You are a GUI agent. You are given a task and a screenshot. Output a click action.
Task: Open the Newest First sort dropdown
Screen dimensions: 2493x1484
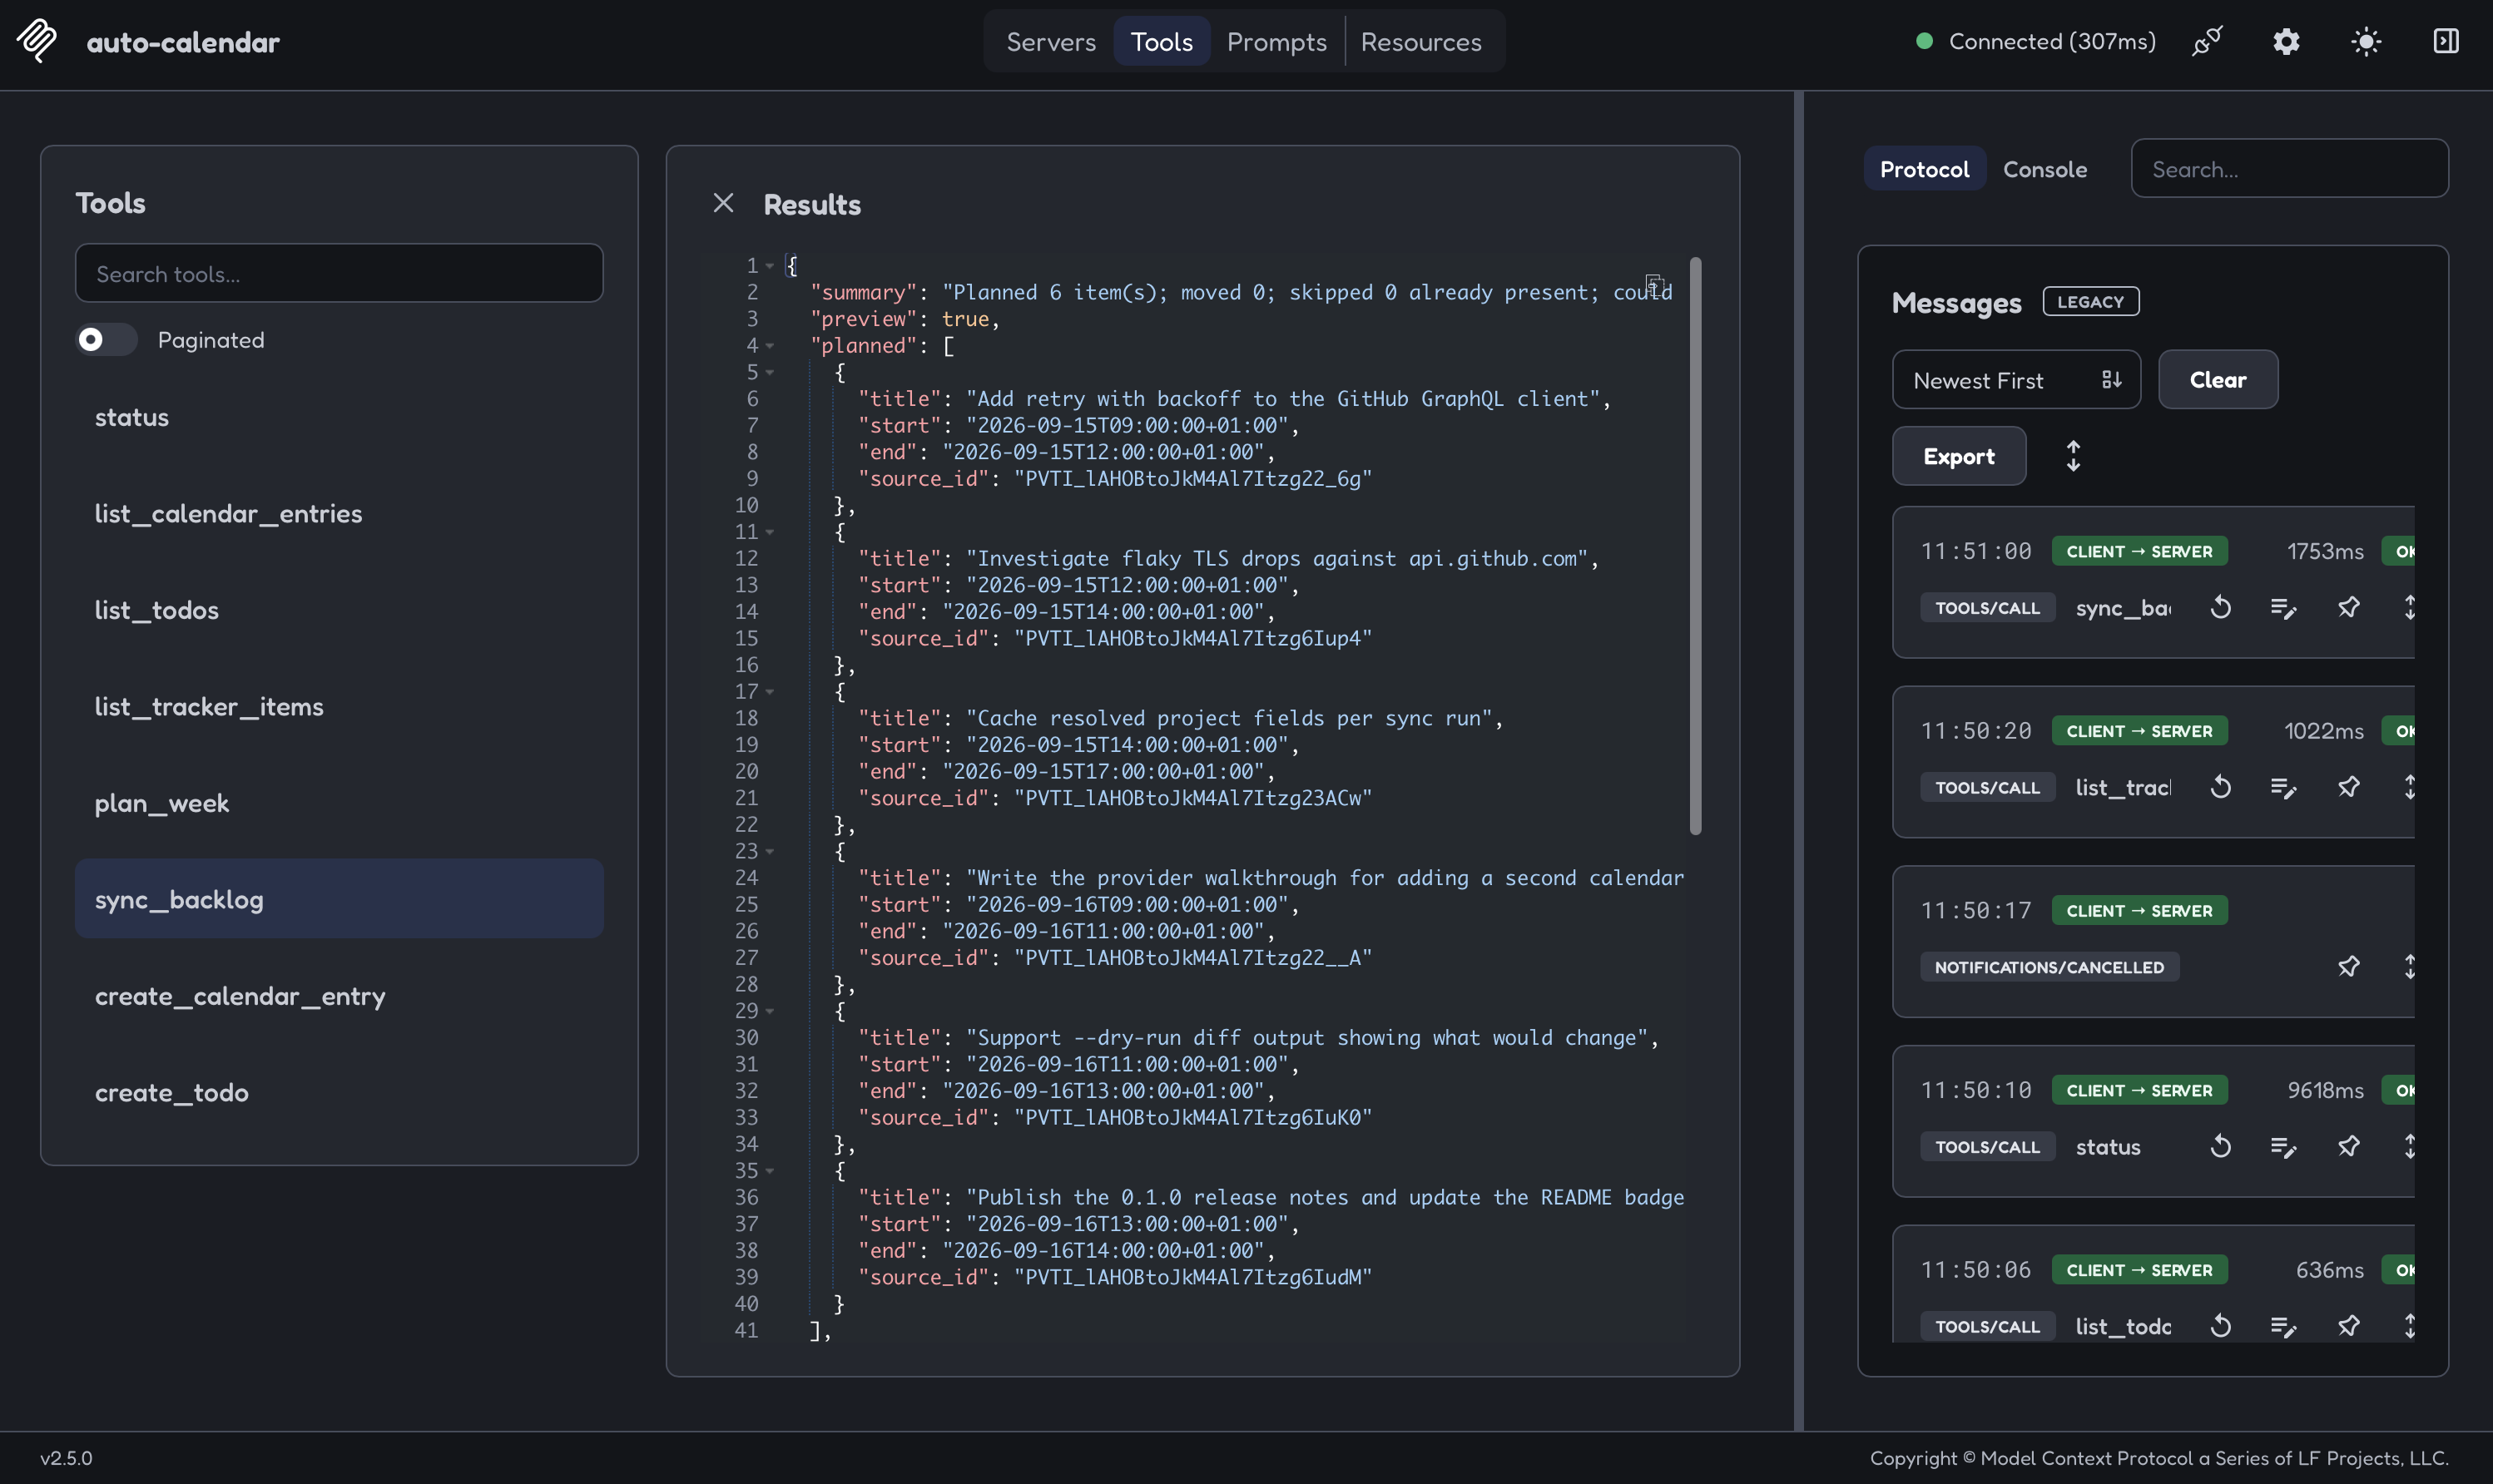(2016, 380)
